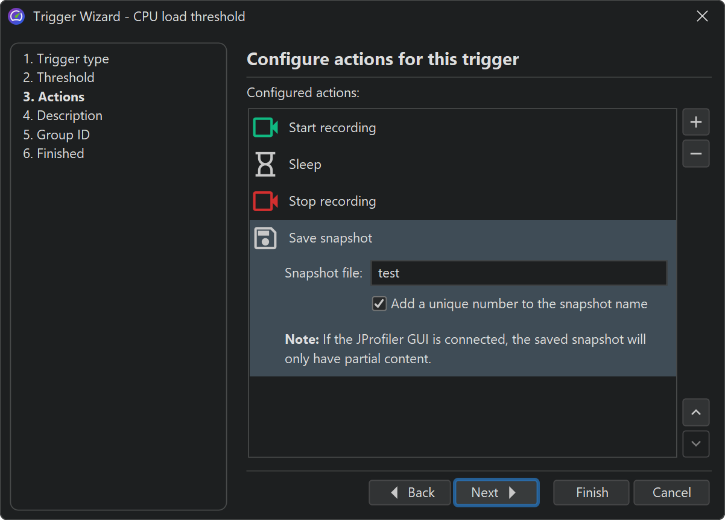This screenshot has height=520, width=725.
Task: Jump to Description wizard step
Action: [63, 116]
